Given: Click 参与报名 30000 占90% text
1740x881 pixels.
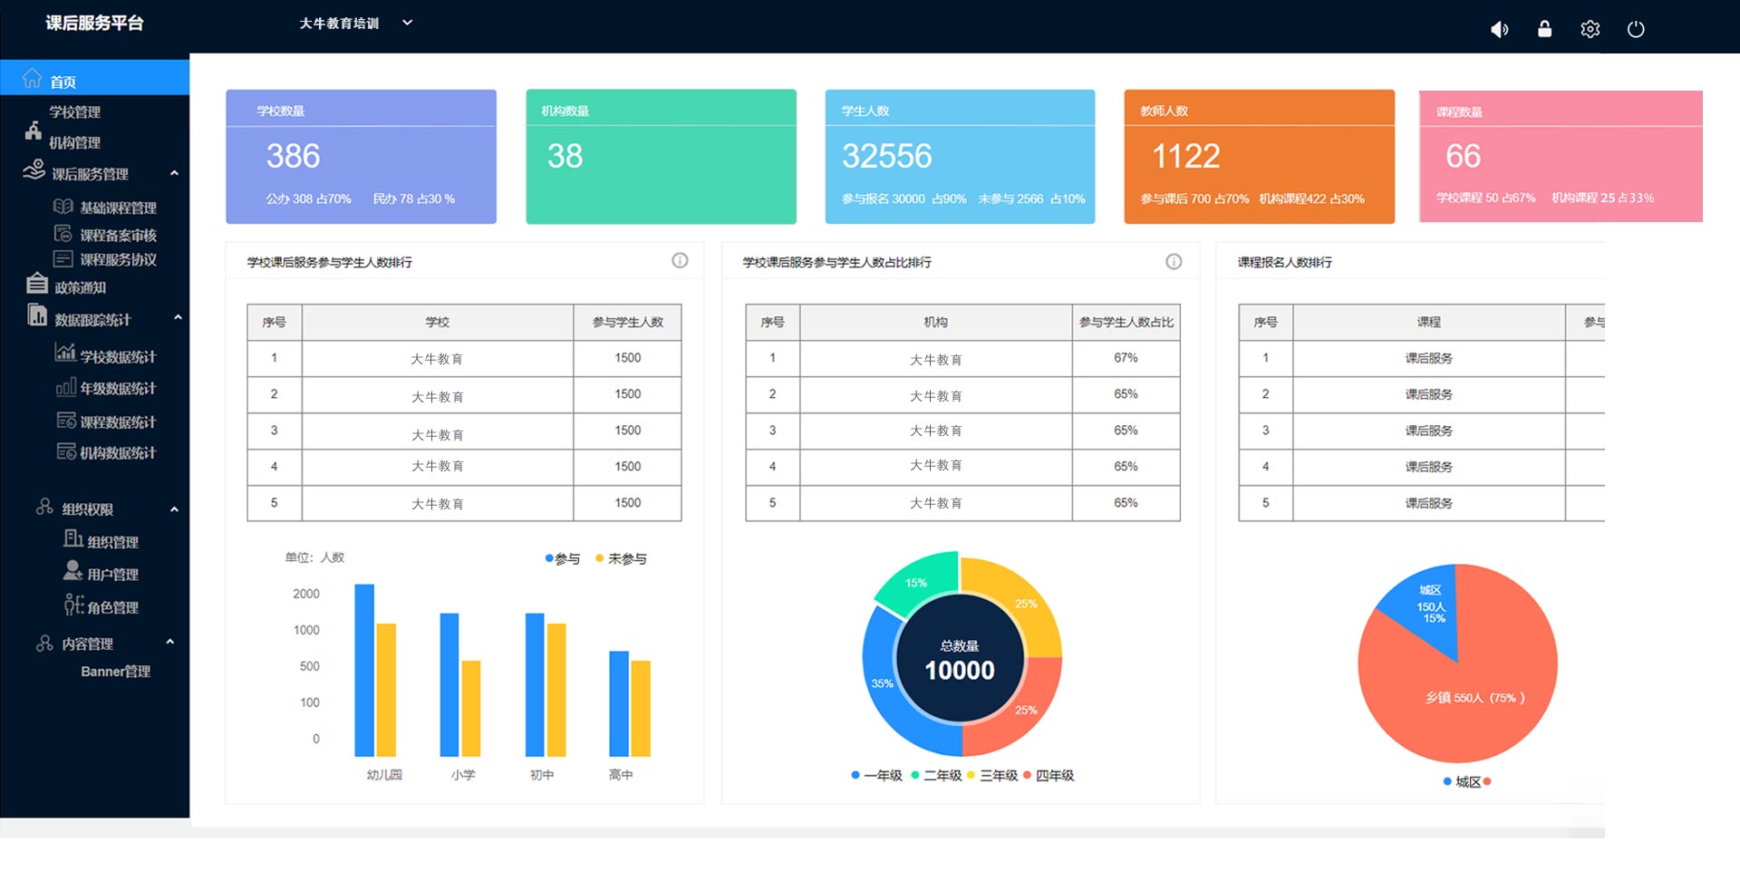Looking at the screenshot, I should tap(904, 198).
